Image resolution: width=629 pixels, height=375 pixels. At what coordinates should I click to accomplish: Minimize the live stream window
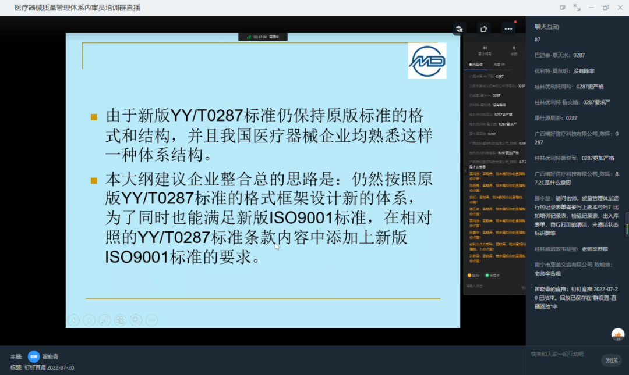pos(591,8)
